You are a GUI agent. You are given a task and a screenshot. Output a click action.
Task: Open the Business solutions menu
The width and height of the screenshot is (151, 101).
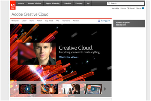tap(35, 3)
